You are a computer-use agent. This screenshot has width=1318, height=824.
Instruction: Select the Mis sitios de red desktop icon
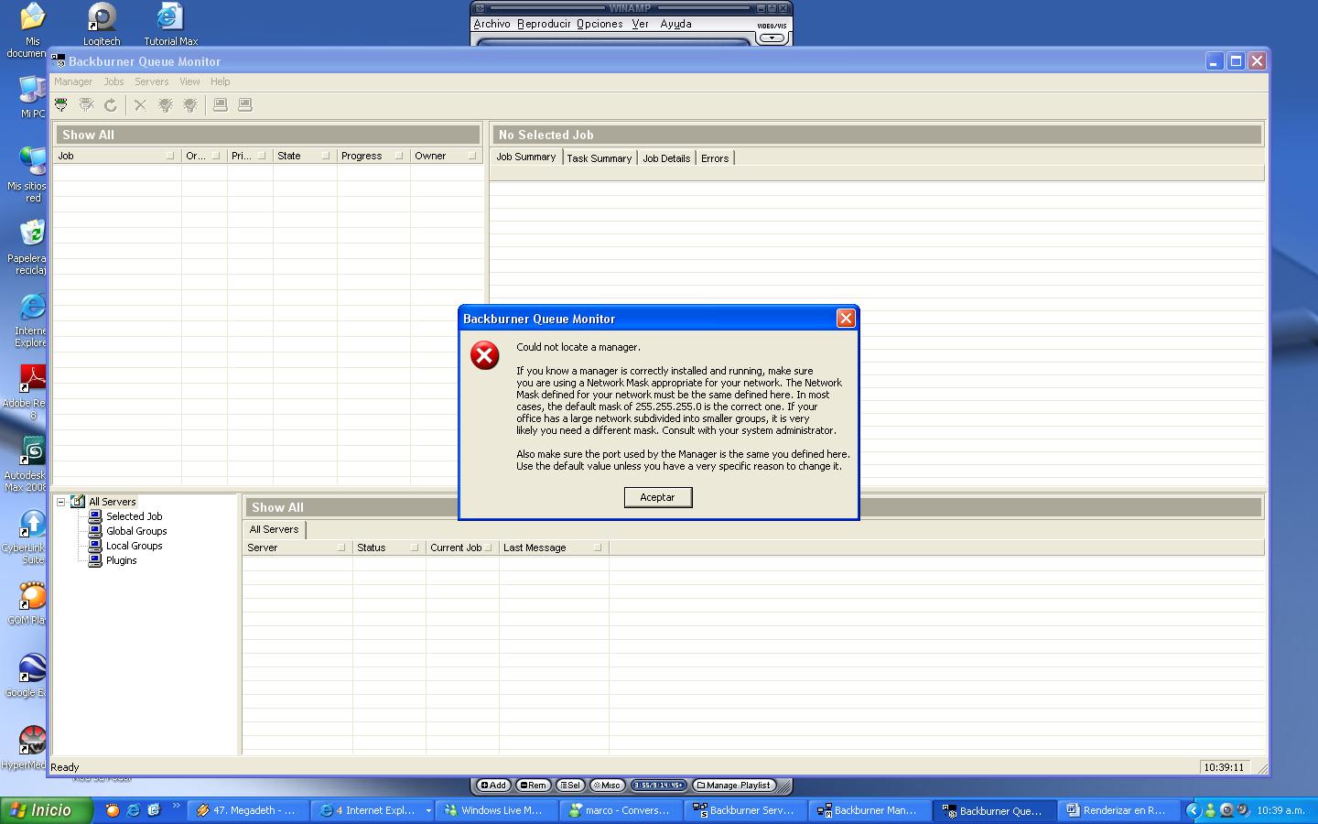point(32,174)
